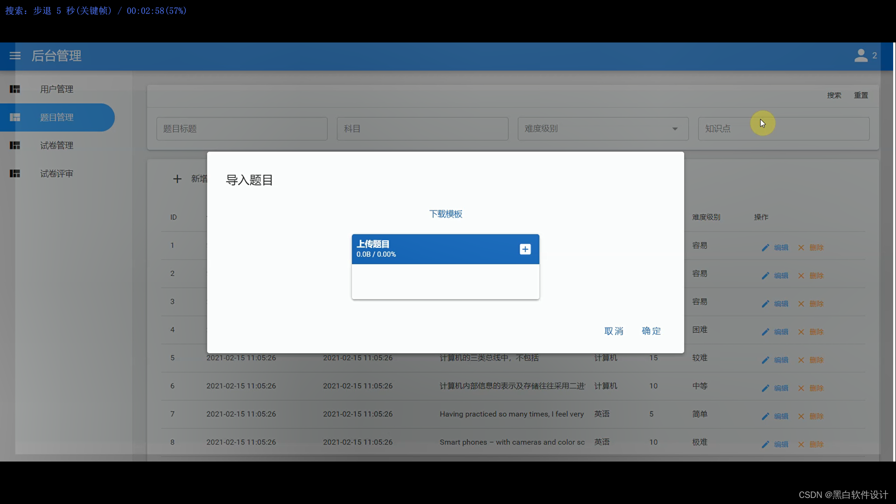Viewport: 896px width, 504px height.
Task: Click the 编辑 pencil icon on row 7
Action: [x=765, y=416]
